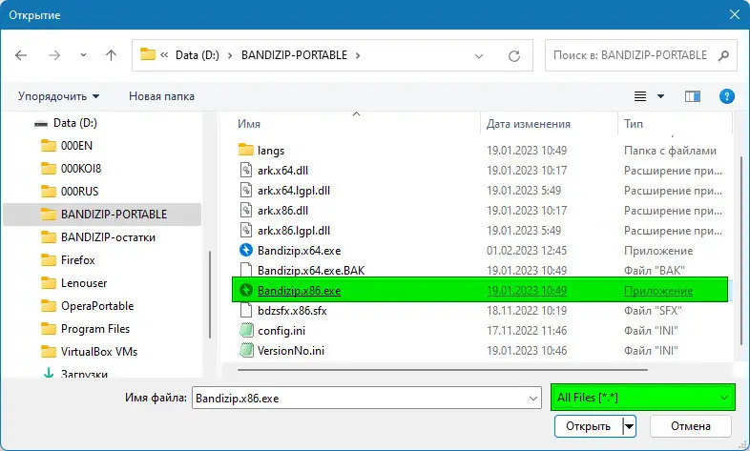Viewport: 750px width, 451px height.
Task: Create folder with Новая папка
Action: click(161, 96)
